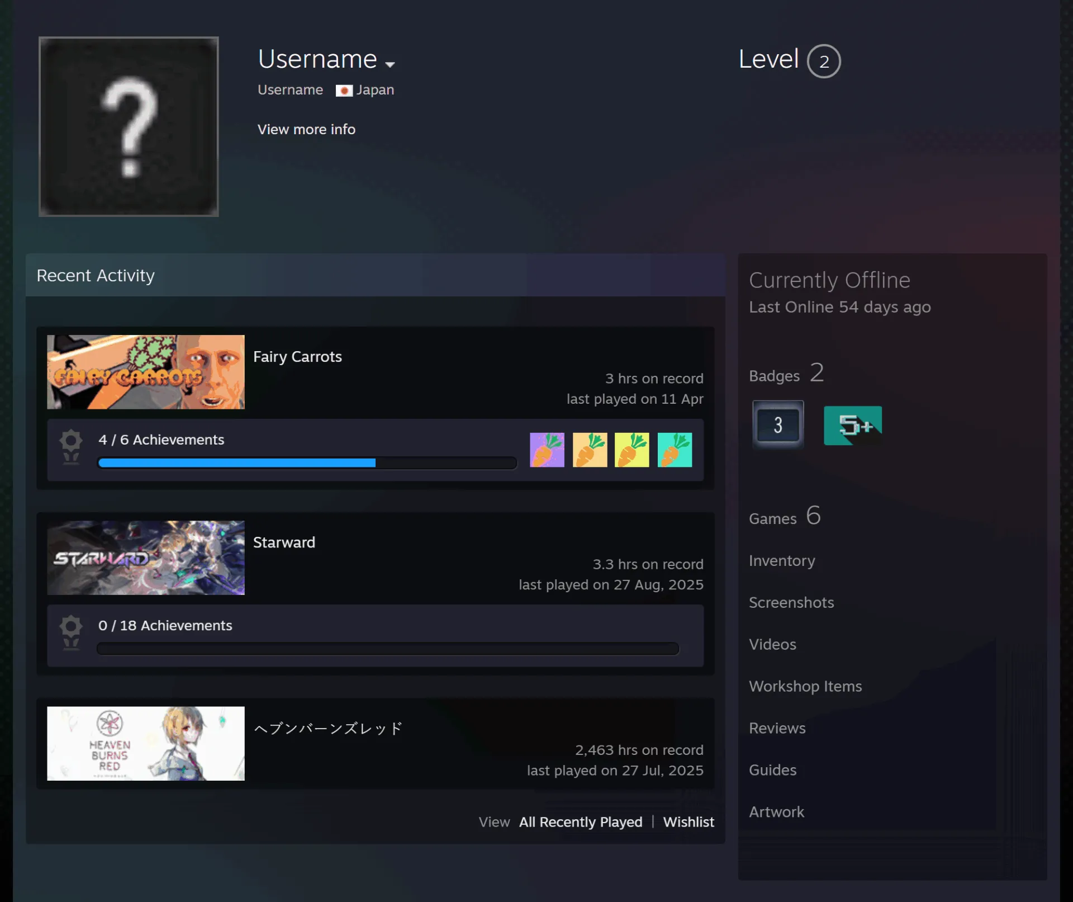Click the 0 / 18 Achievements text
Image resolution: width=1073 pixels, height=902 pixels.
coord(165,625)
